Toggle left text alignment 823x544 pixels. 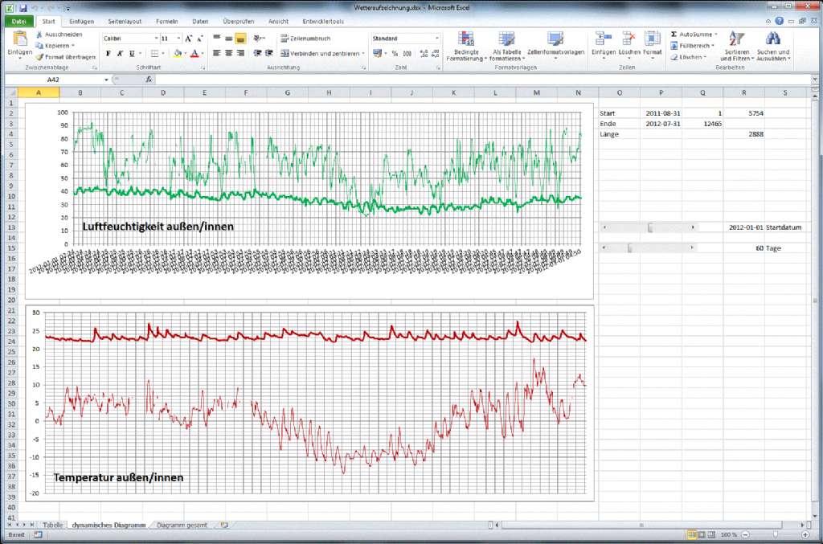[x=217, y=54]
